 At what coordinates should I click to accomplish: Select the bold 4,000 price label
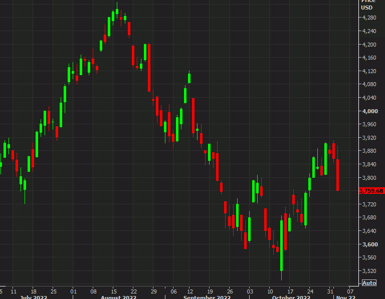tap(370, 111)
